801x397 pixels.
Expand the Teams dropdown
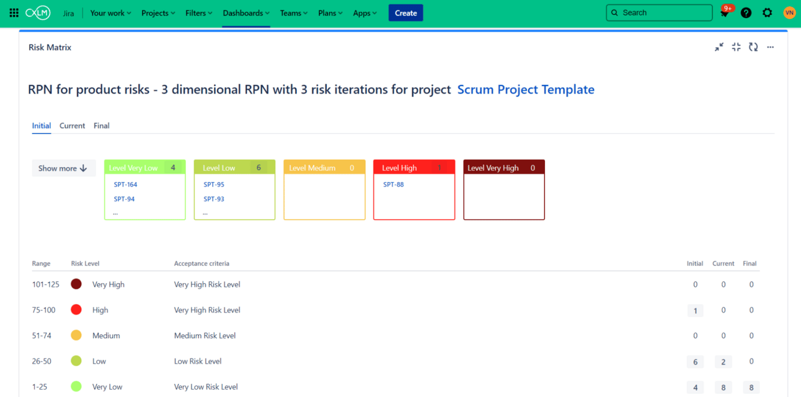coord(294,13)
